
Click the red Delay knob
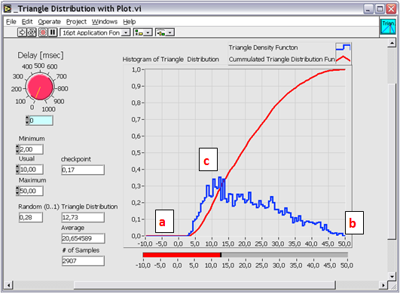click(x=40, y=87)
